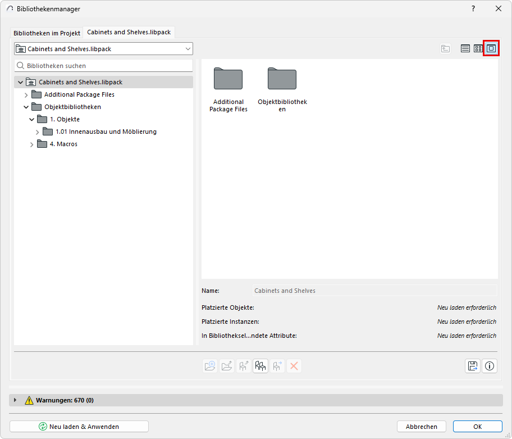
Task: Click the first chair-with-arrow toolbar icon
Action: point(244,366)
